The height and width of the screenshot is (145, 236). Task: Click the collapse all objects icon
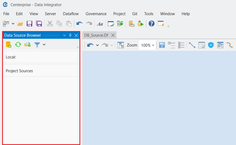tap(171, 45)
